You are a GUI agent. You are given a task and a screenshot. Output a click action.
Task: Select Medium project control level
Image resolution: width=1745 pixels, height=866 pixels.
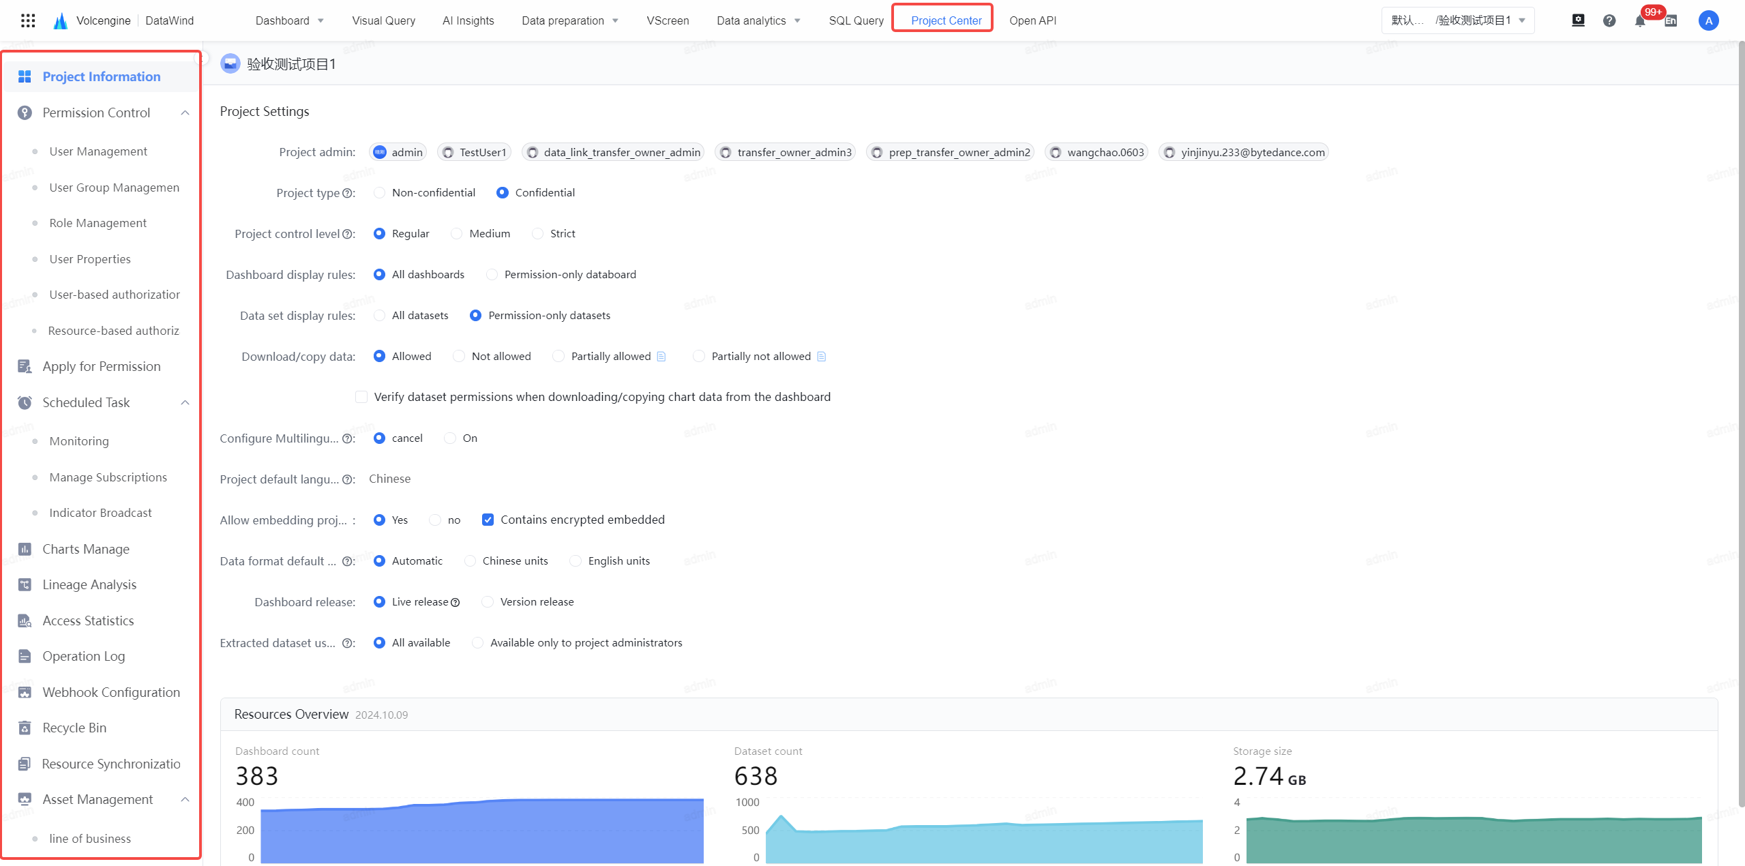click(x=457, y=233)
